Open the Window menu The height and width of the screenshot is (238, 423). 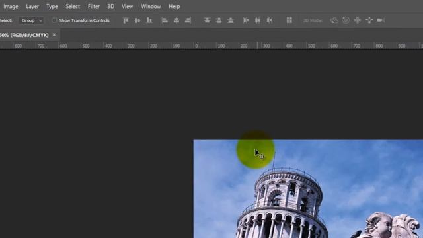[x=151, y=6]
